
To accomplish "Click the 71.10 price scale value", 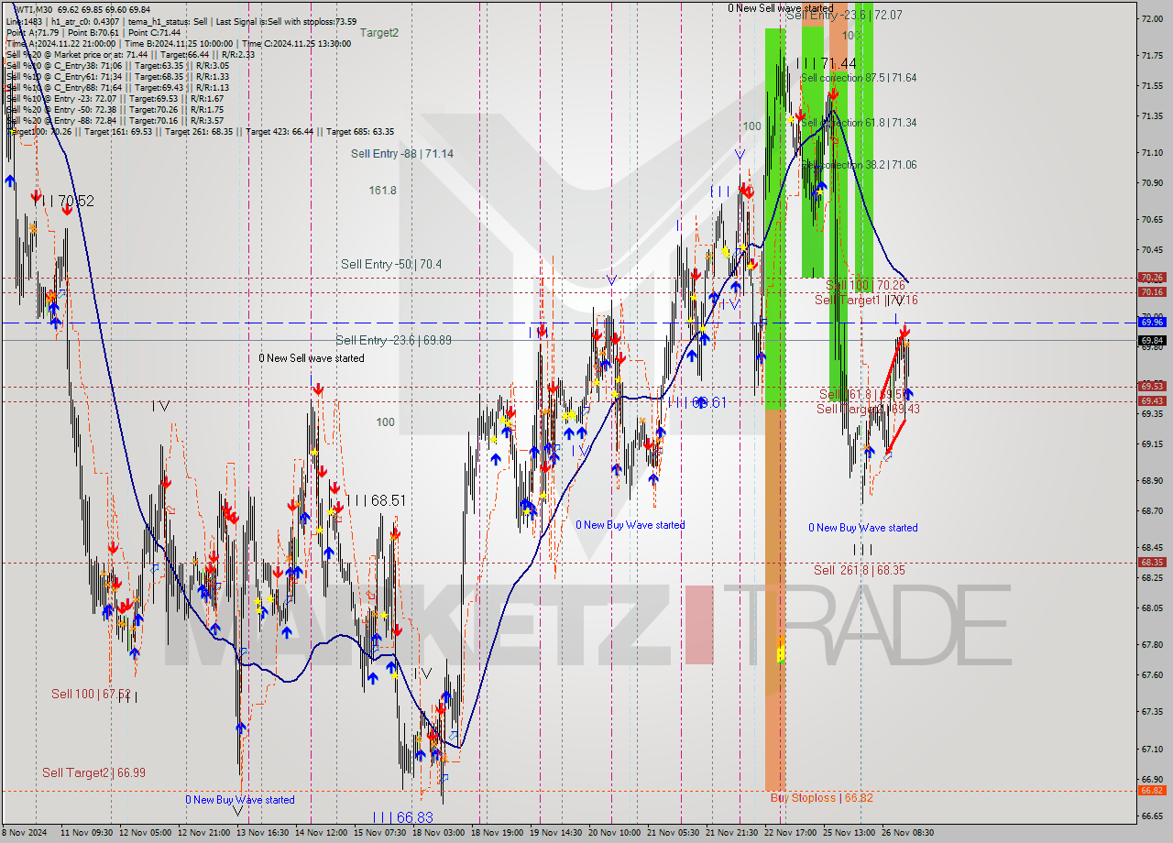I will (1152, 153).
